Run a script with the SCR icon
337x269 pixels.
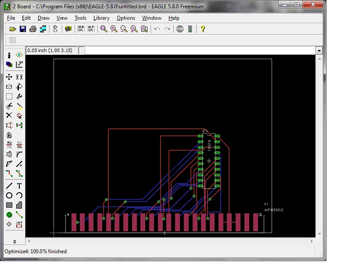point(81,29)
